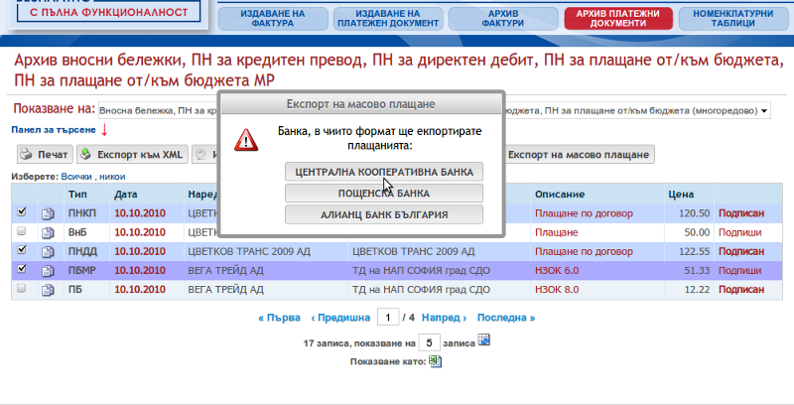Click the warning triangle icon in dialog

click(246, 140)
